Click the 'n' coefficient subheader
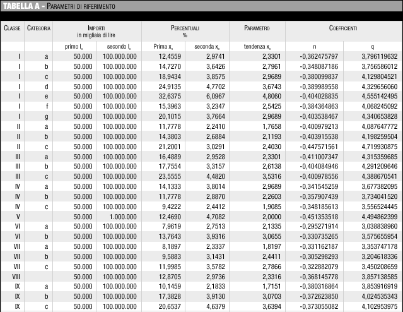 314,47
